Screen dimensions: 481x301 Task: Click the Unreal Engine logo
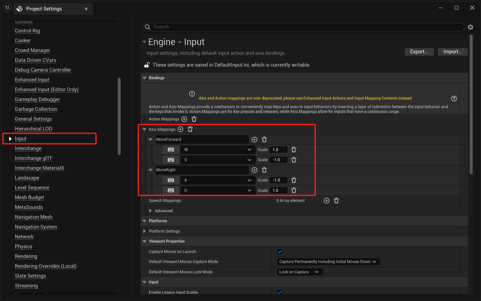pyautogui.click(x=7, y=8)
